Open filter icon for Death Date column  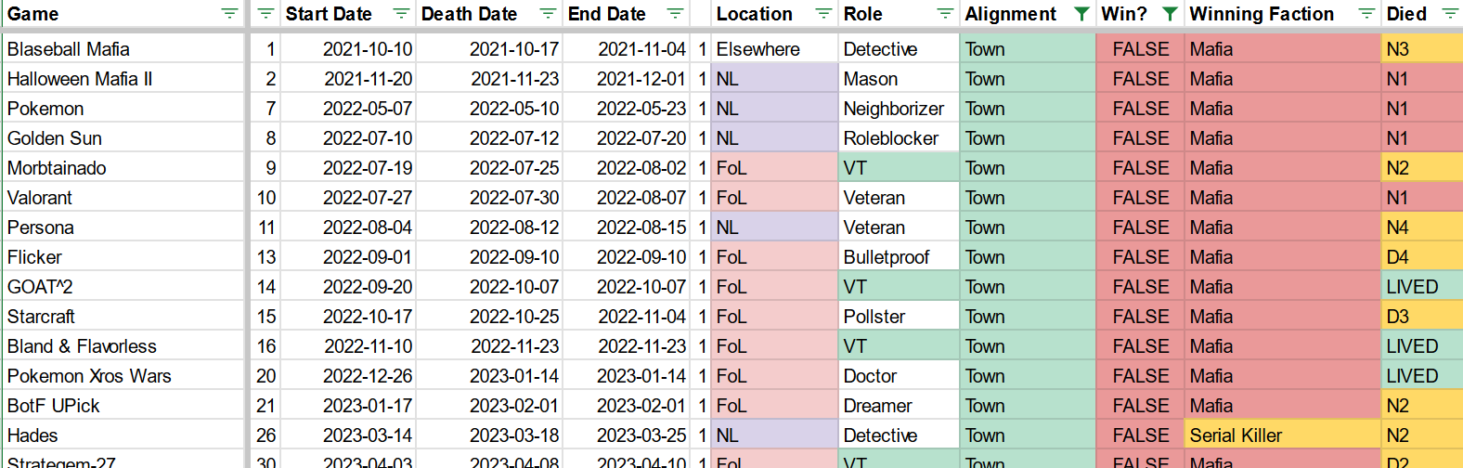(x=548, y=14)
